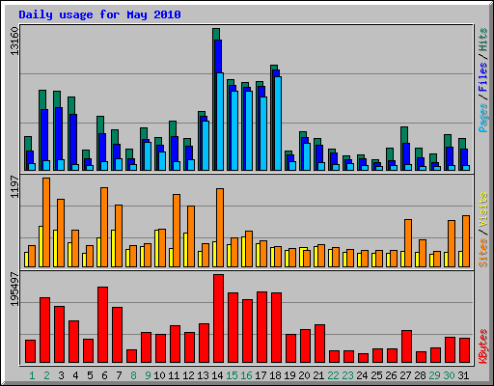Click the red KBytes bar for day 27
The height and width of the screenshot is (386, 494).
pyautogui.click(x=406, y=346)
